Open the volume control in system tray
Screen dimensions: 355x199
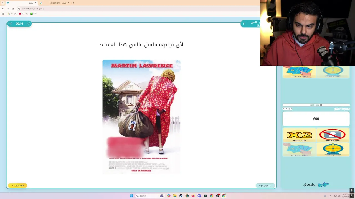coord(339,196)
